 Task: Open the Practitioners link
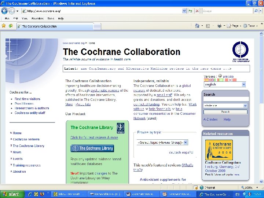click(x=24, y=103)
